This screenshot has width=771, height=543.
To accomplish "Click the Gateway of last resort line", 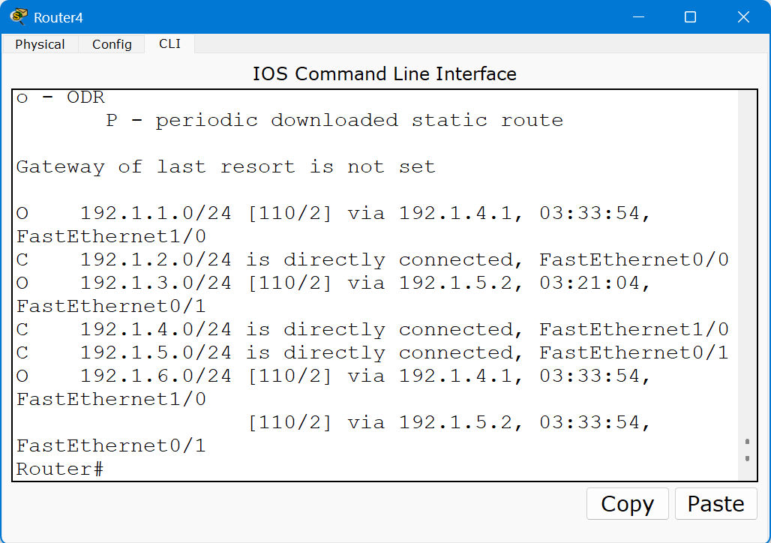I will (x=226, y=166).
